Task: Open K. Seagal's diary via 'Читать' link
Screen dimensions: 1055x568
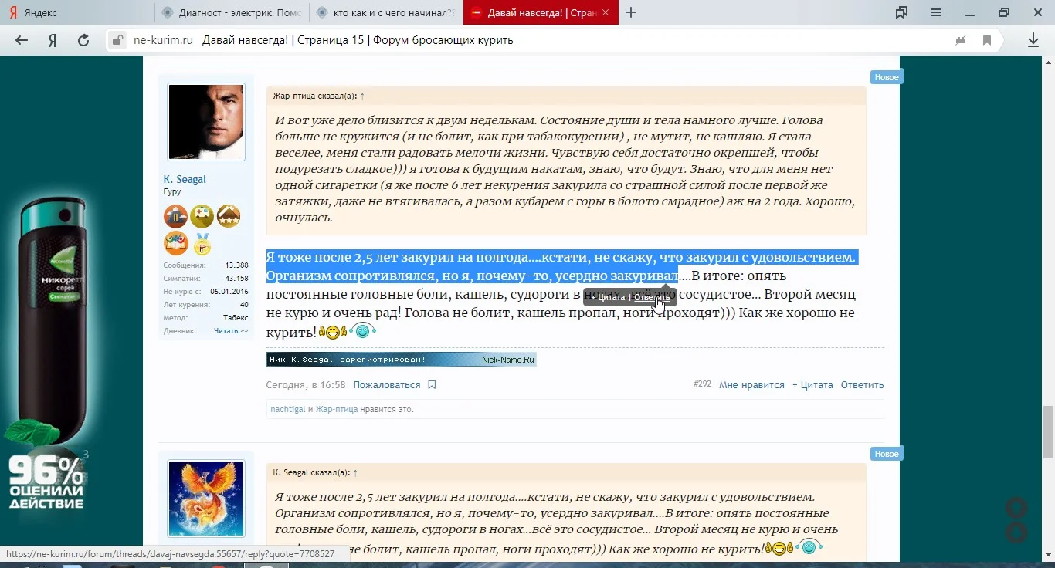Action: [x=231, y=330]
